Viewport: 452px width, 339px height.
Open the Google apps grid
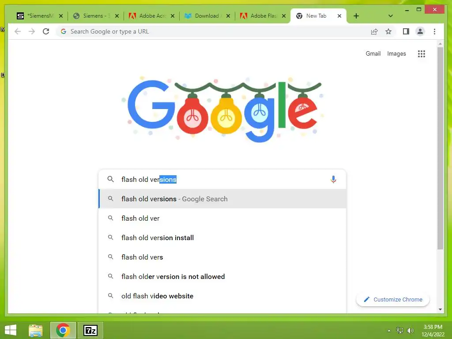pyautogui.click(x=422, y=53)
